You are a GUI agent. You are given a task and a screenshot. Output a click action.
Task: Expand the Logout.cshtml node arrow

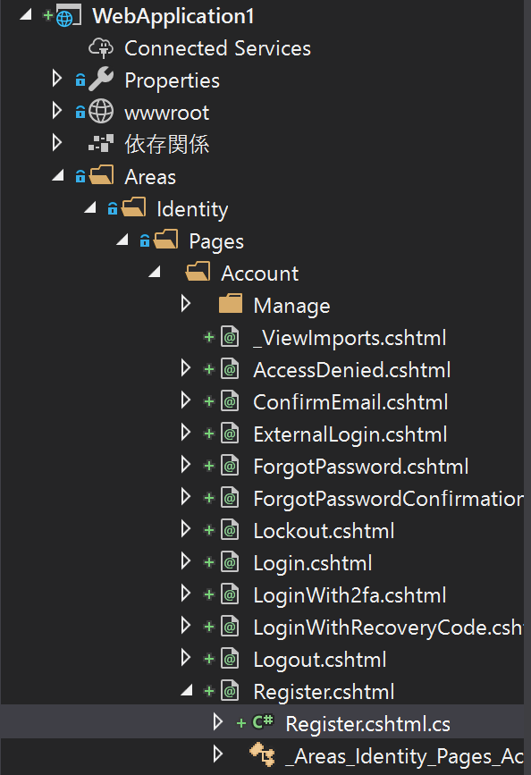pyautogui.click(x=186, y=657)
